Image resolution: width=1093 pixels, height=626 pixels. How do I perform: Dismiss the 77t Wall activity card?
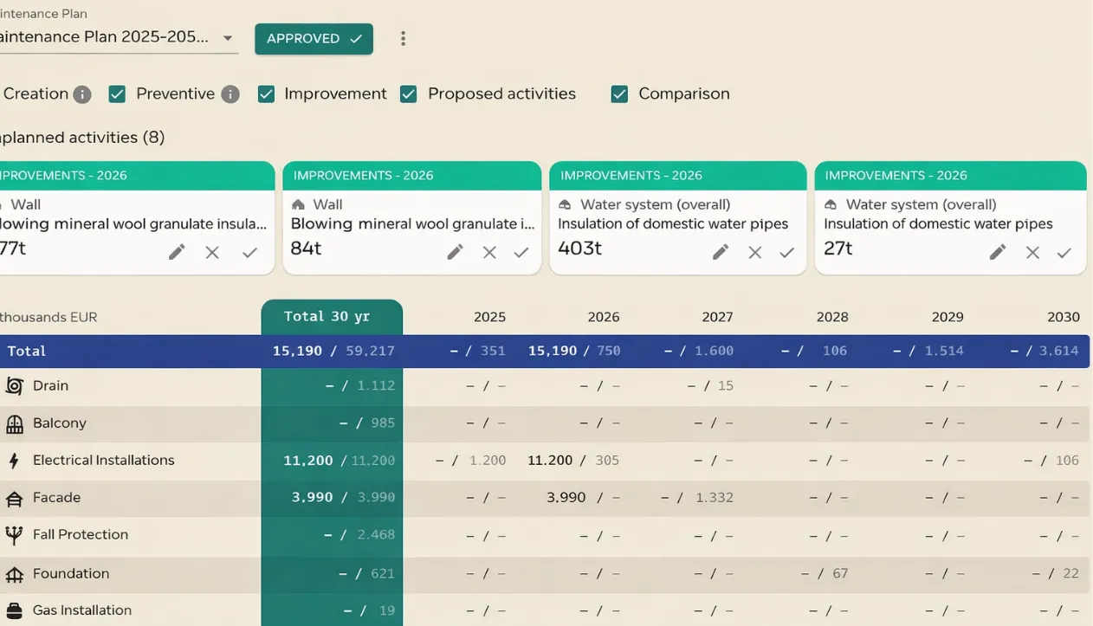[212, 252]
